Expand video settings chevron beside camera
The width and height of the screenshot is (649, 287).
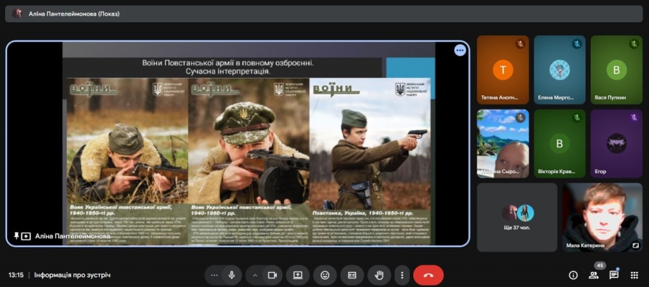pos(255,275)
